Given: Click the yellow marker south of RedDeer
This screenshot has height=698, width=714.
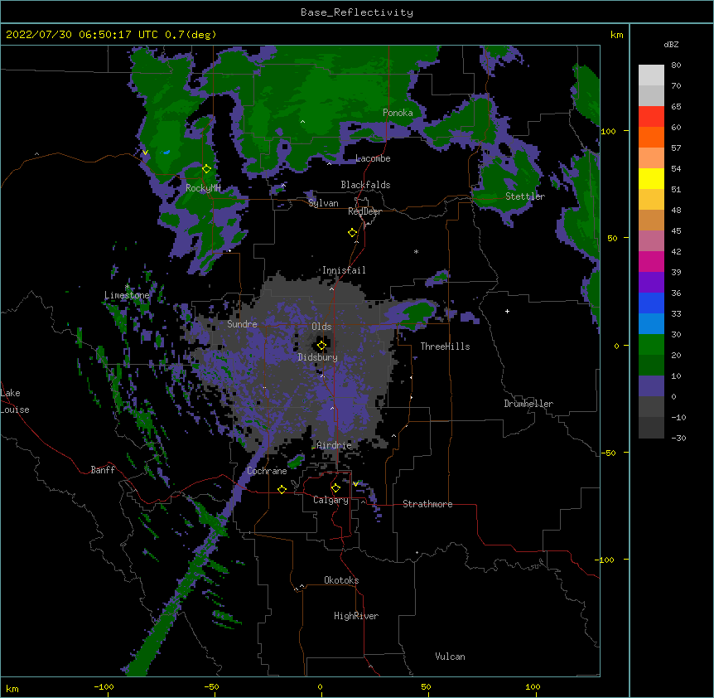Looking at the screenshot, I should 352,232.
